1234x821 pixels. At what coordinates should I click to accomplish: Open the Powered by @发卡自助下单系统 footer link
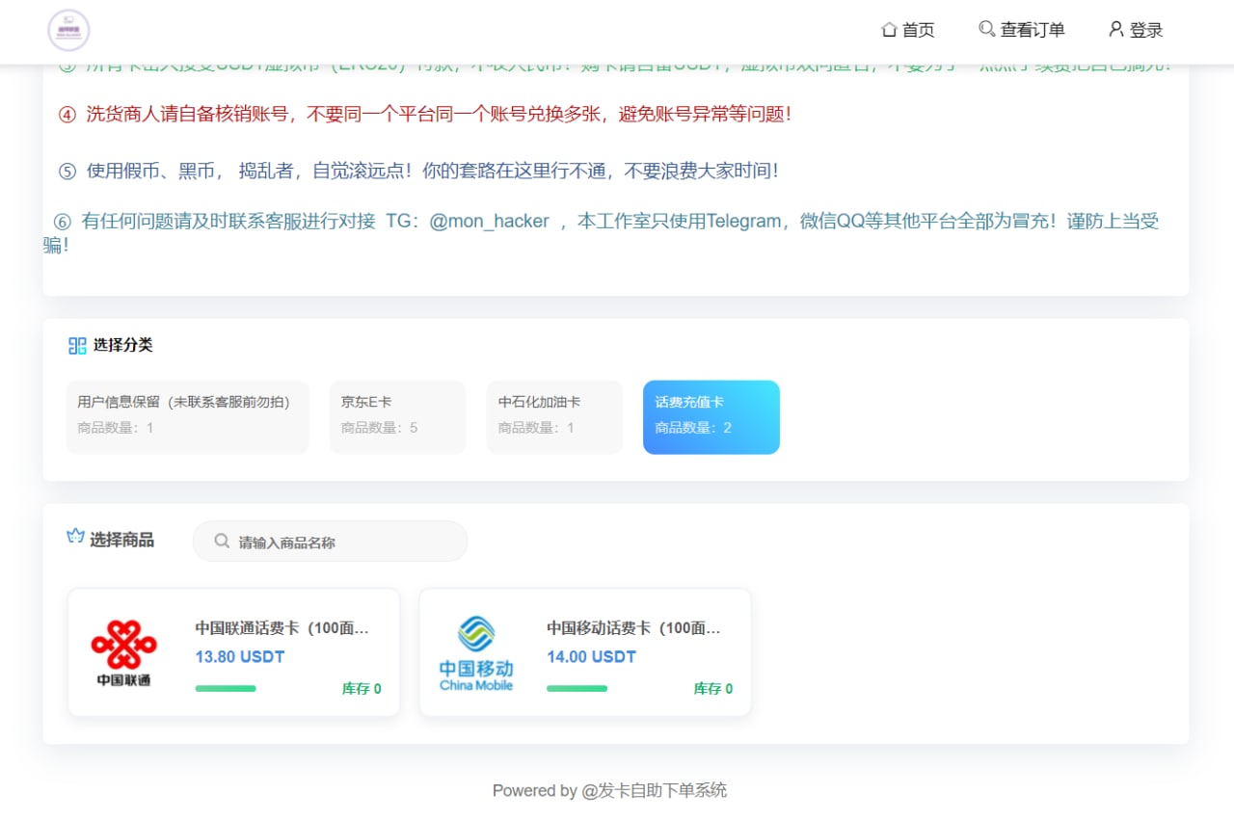[x=609, y=790]
